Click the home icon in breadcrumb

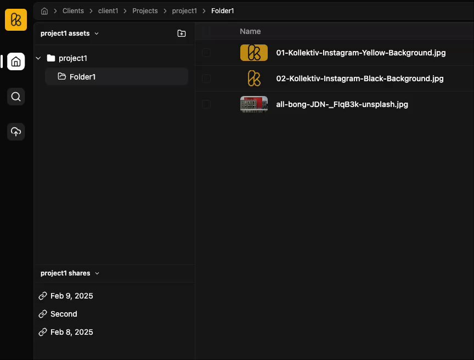(x=44, y=11)
